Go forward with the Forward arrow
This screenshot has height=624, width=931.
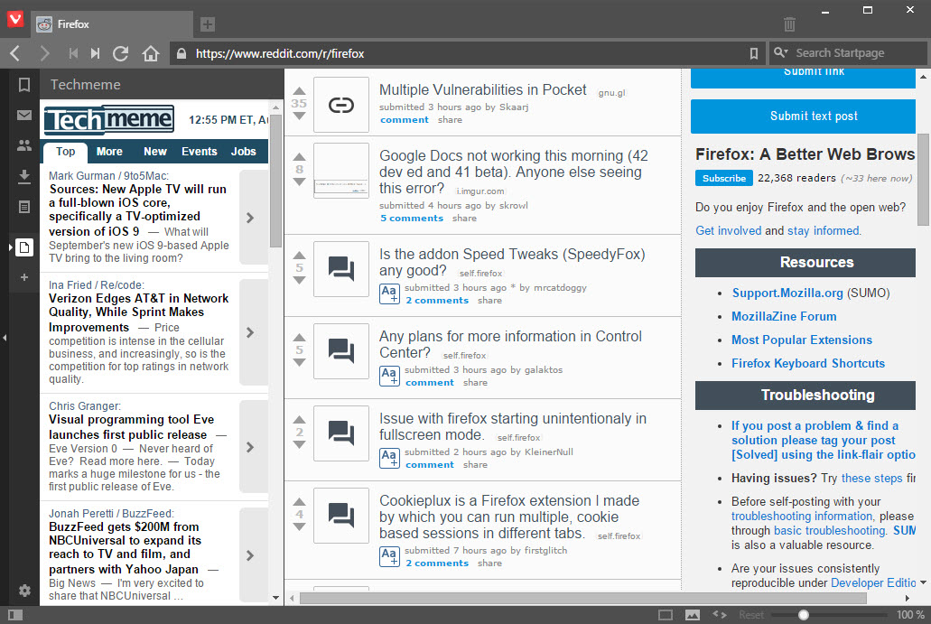click(x=44, y=53)
